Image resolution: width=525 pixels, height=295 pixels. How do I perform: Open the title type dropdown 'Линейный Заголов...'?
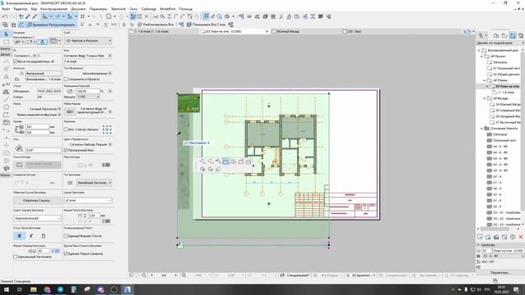[x=94, y=183]
